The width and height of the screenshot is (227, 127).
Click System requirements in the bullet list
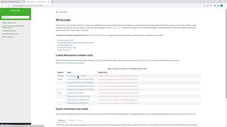[66, 40]
